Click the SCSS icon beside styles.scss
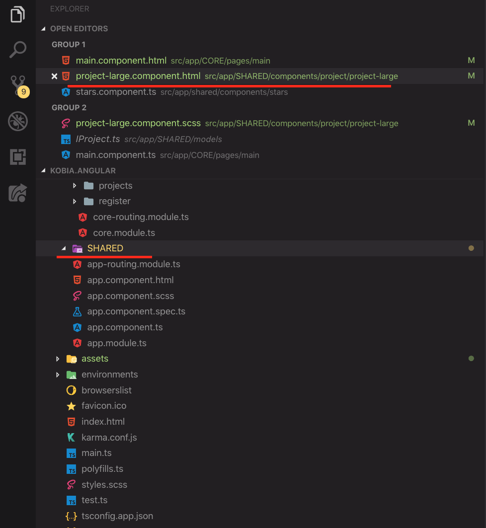The width and height of the screenshot is (486, 528). 71,484
